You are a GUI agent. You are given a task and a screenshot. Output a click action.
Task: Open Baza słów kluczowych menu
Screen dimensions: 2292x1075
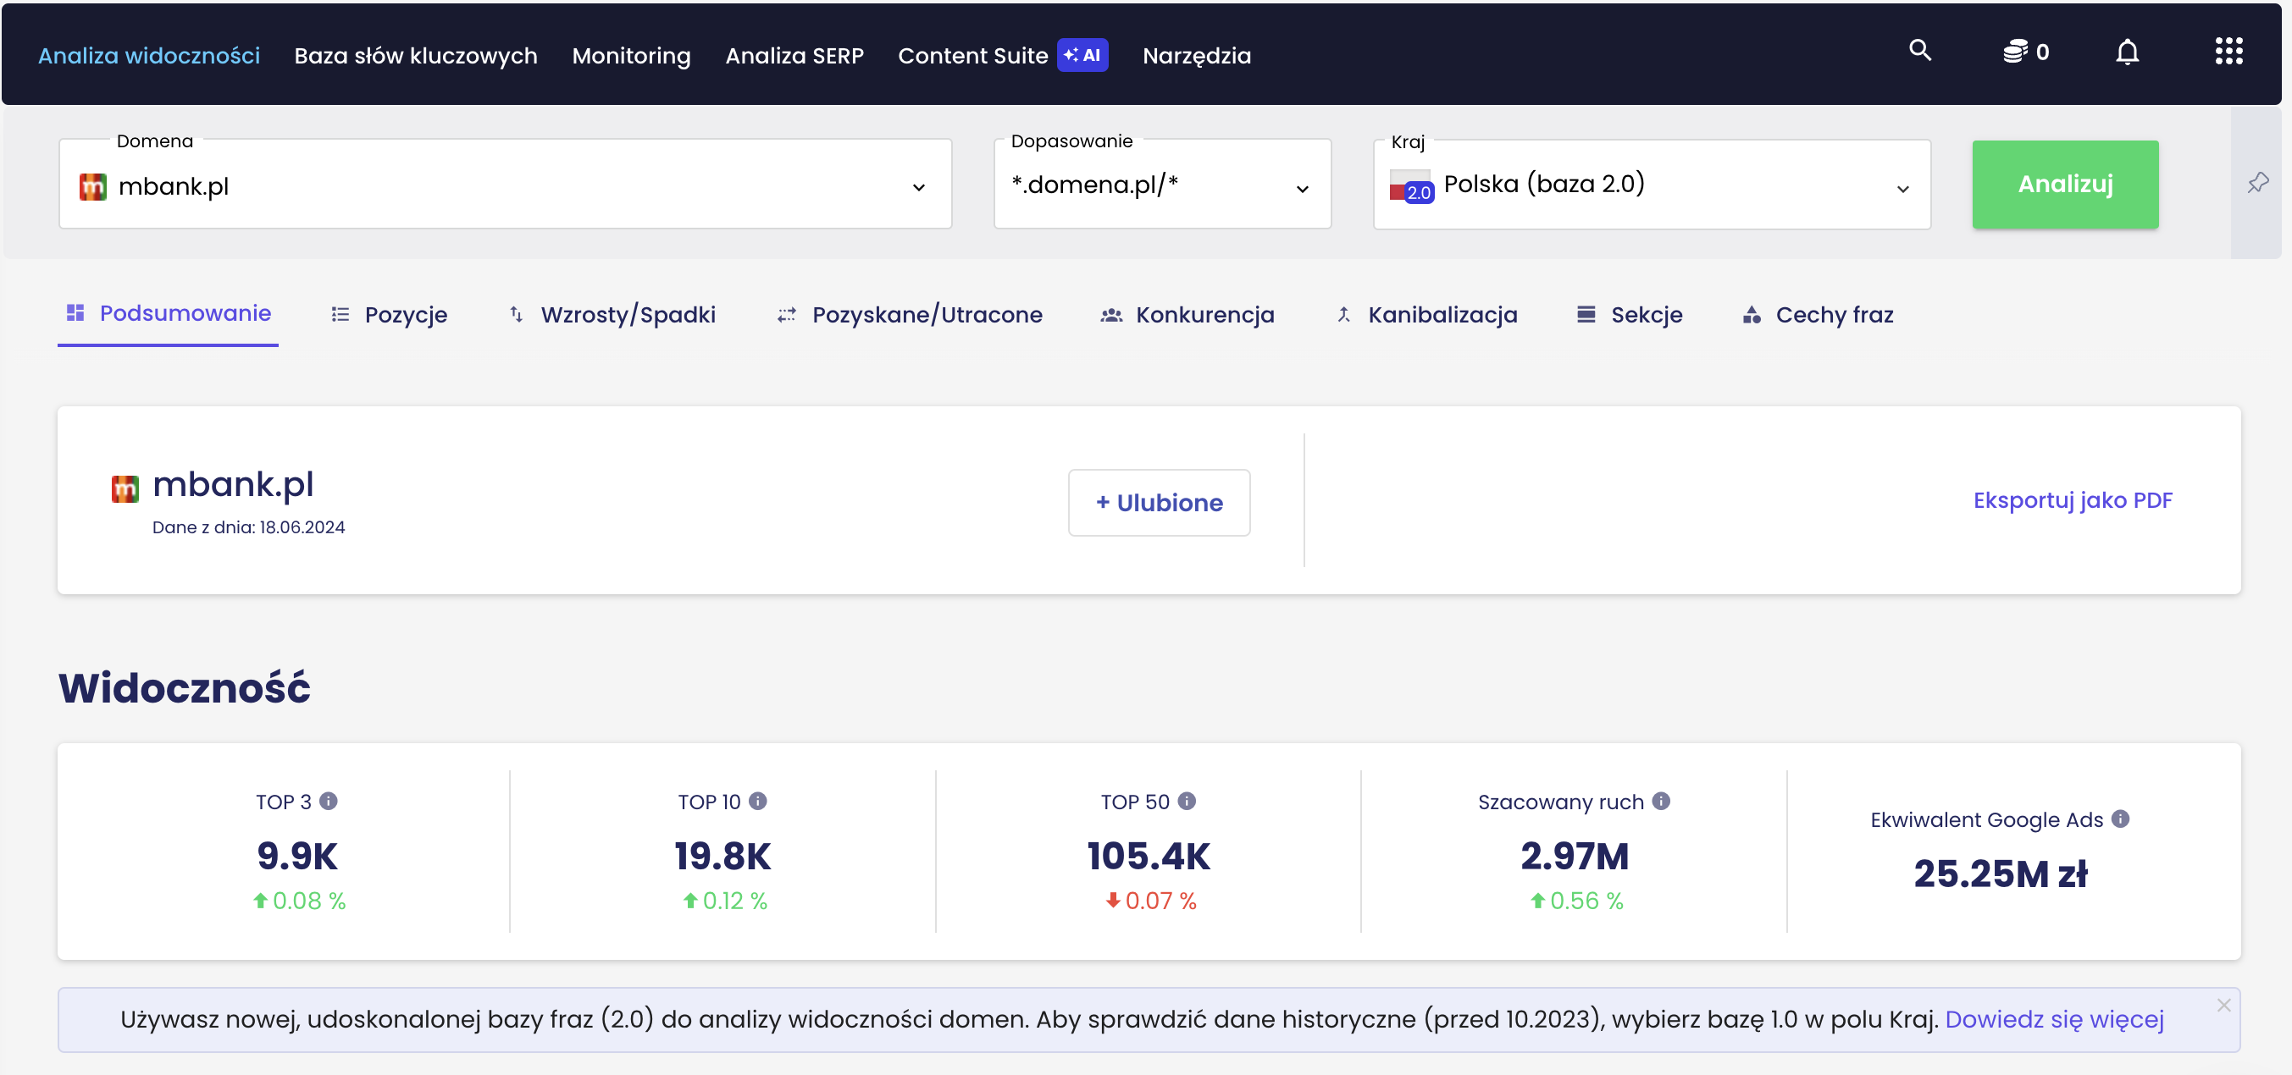pos(416,55)
